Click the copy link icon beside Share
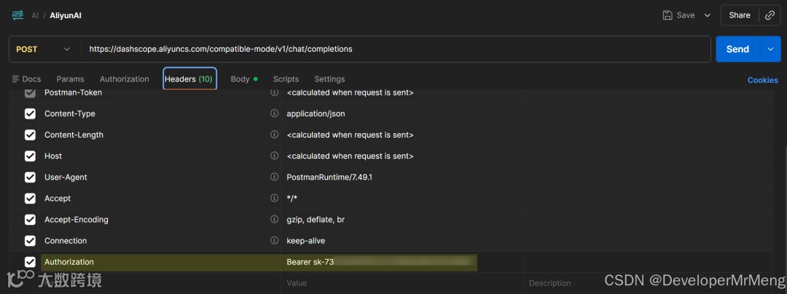The image size is (787, 294). tap(770, 15)
